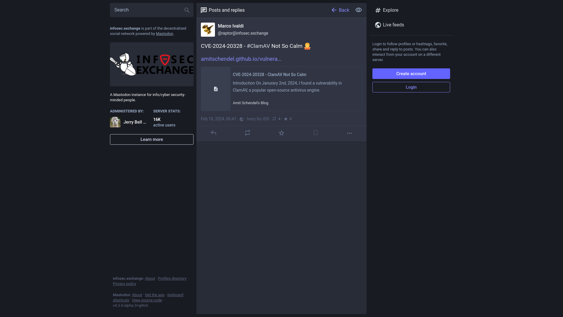This screenshot has width=563, height=317.
Task: Click the Create account button
Action: point(411,74)
